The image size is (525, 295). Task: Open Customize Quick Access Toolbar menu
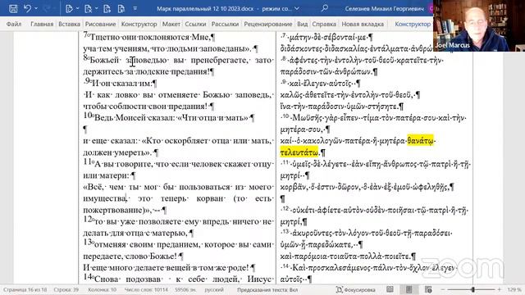coord(135,9)
